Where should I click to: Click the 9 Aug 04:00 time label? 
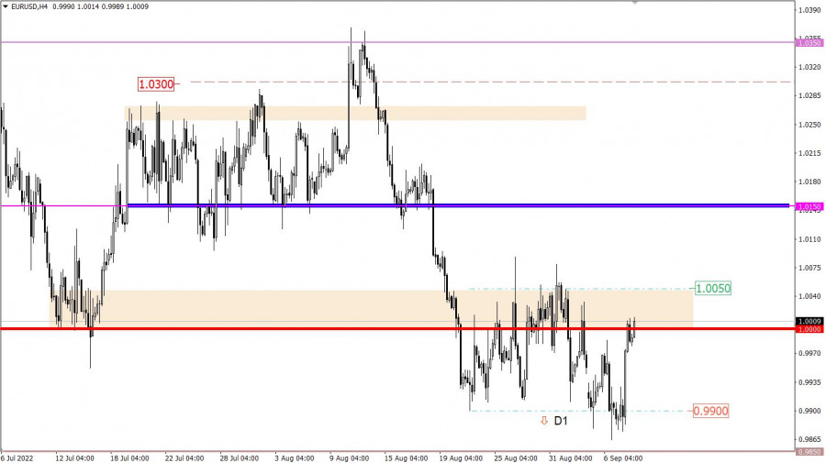350,458
